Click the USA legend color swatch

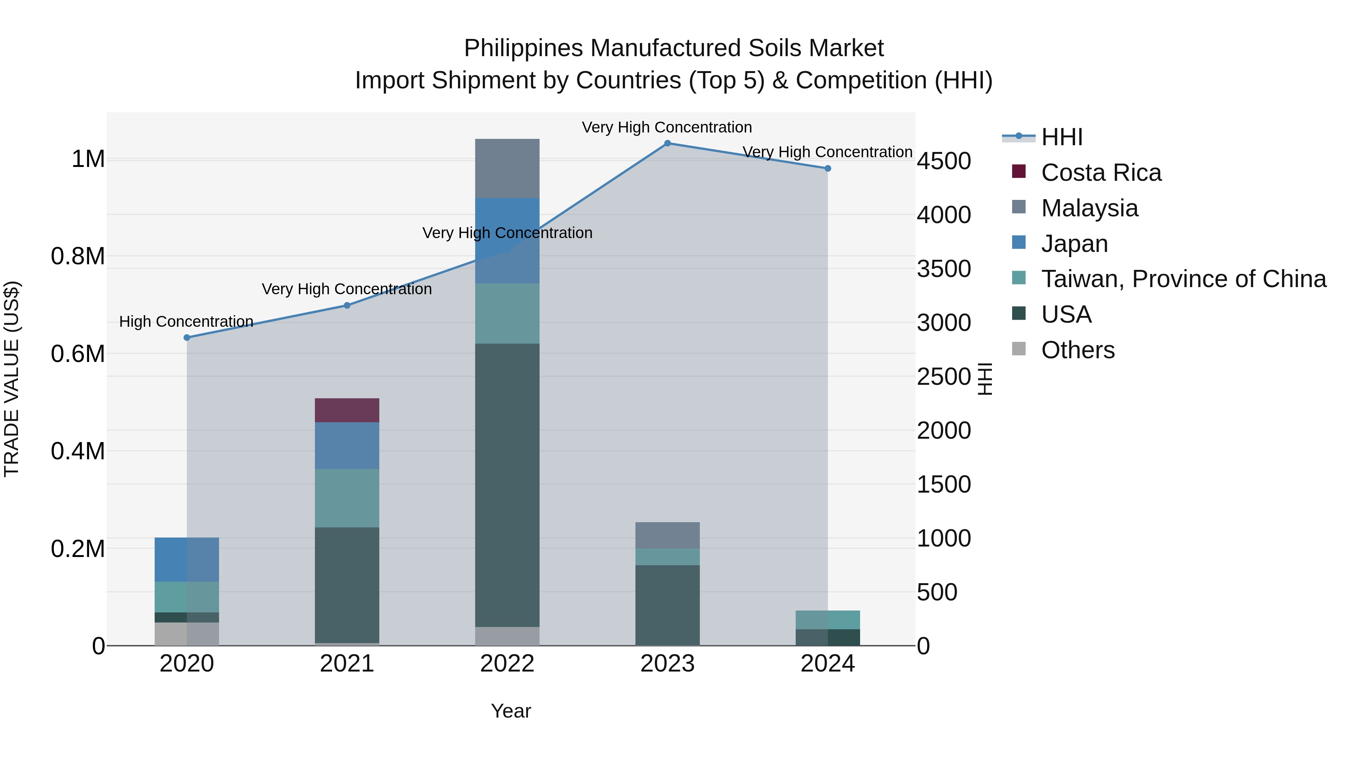(x=1019, y=313)
